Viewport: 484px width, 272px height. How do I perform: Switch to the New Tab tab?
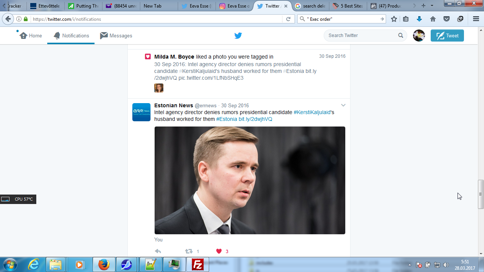click(x=158, y=6)
